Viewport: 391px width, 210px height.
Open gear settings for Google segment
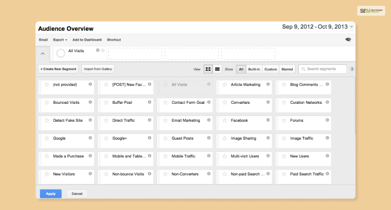click(90, 138)
